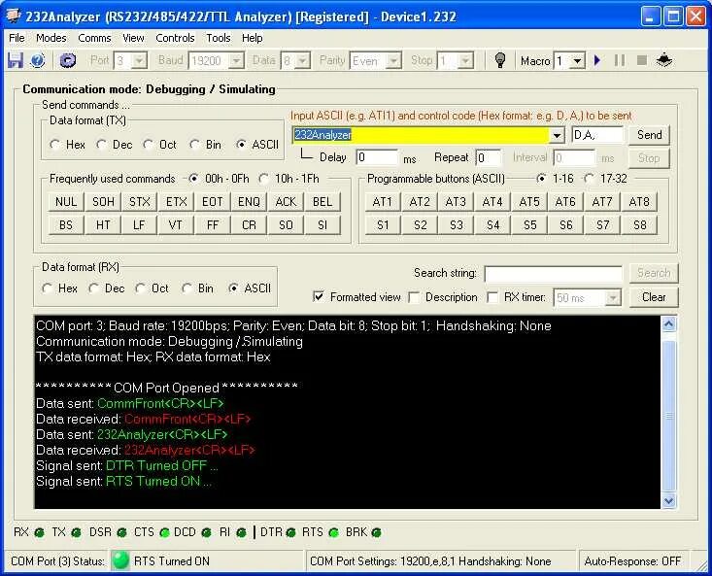Toggle the BRK signal LED
Viewport: 712px width, 576px height.
(376, 532)
